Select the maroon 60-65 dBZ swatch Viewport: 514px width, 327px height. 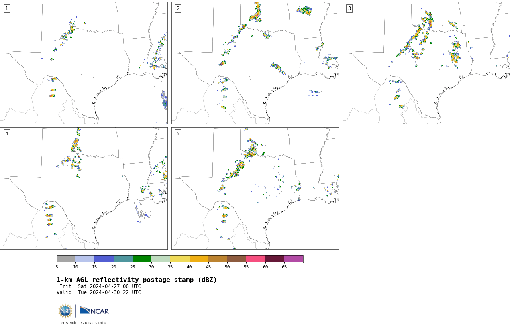point(275,259)
